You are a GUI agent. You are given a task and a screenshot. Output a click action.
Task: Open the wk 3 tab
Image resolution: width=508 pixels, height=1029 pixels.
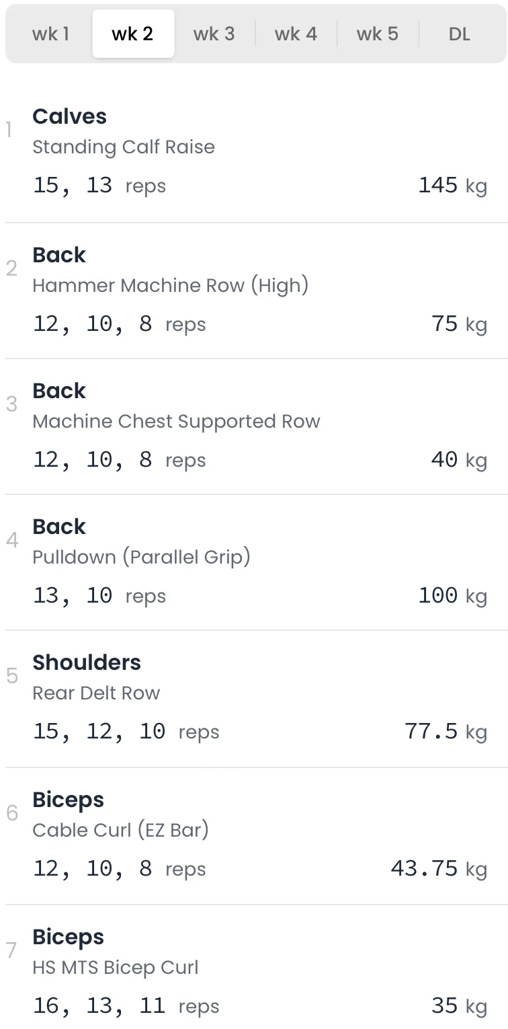coord(214,34)
